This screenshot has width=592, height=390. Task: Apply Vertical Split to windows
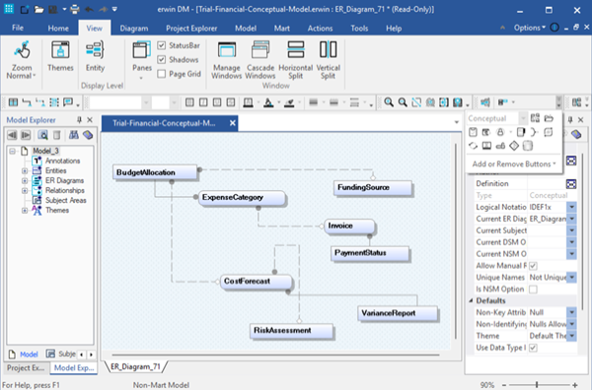[x=328, y=59]
